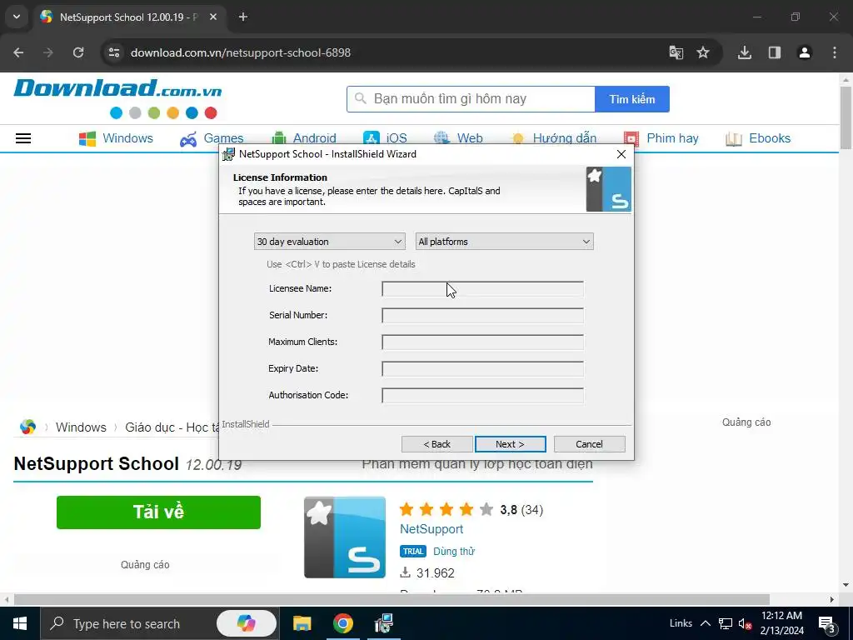Open the All platforms dropdown
Viewport: 853px width, 640px height.
[504, 242]
